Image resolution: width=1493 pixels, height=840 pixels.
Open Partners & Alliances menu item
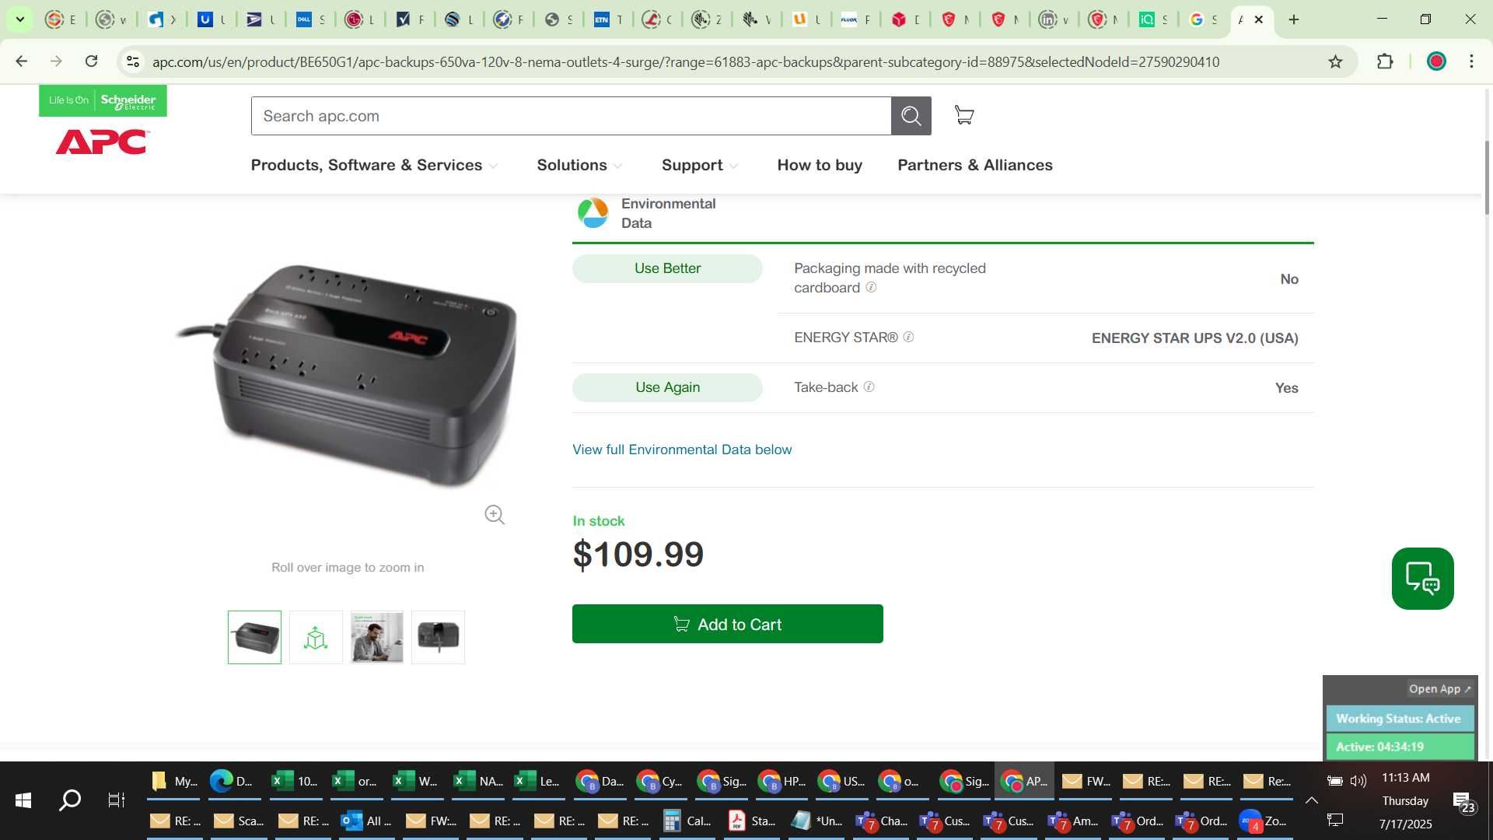point(974,165)
